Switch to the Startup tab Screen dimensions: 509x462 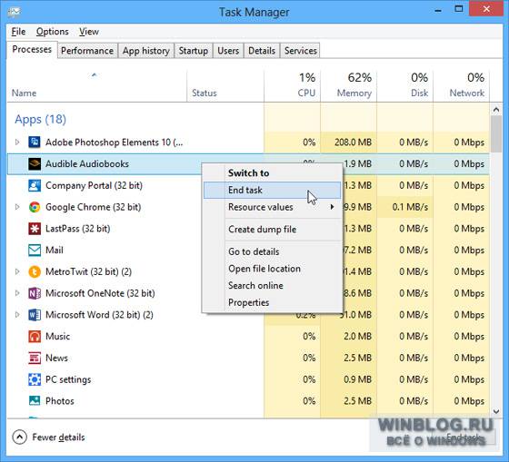pyautogui.click(x=194, y=51)
